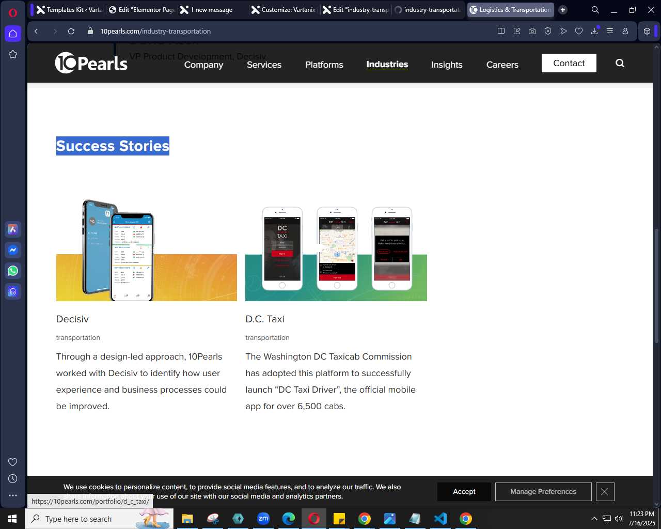Open the player headphones sidebar icon
The height and width of the screenshot is (529, 661).
tap(13, 291)
